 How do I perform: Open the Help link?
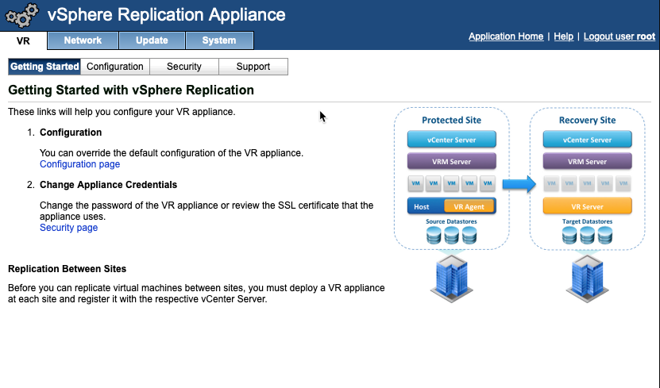[x=563, y=36]
